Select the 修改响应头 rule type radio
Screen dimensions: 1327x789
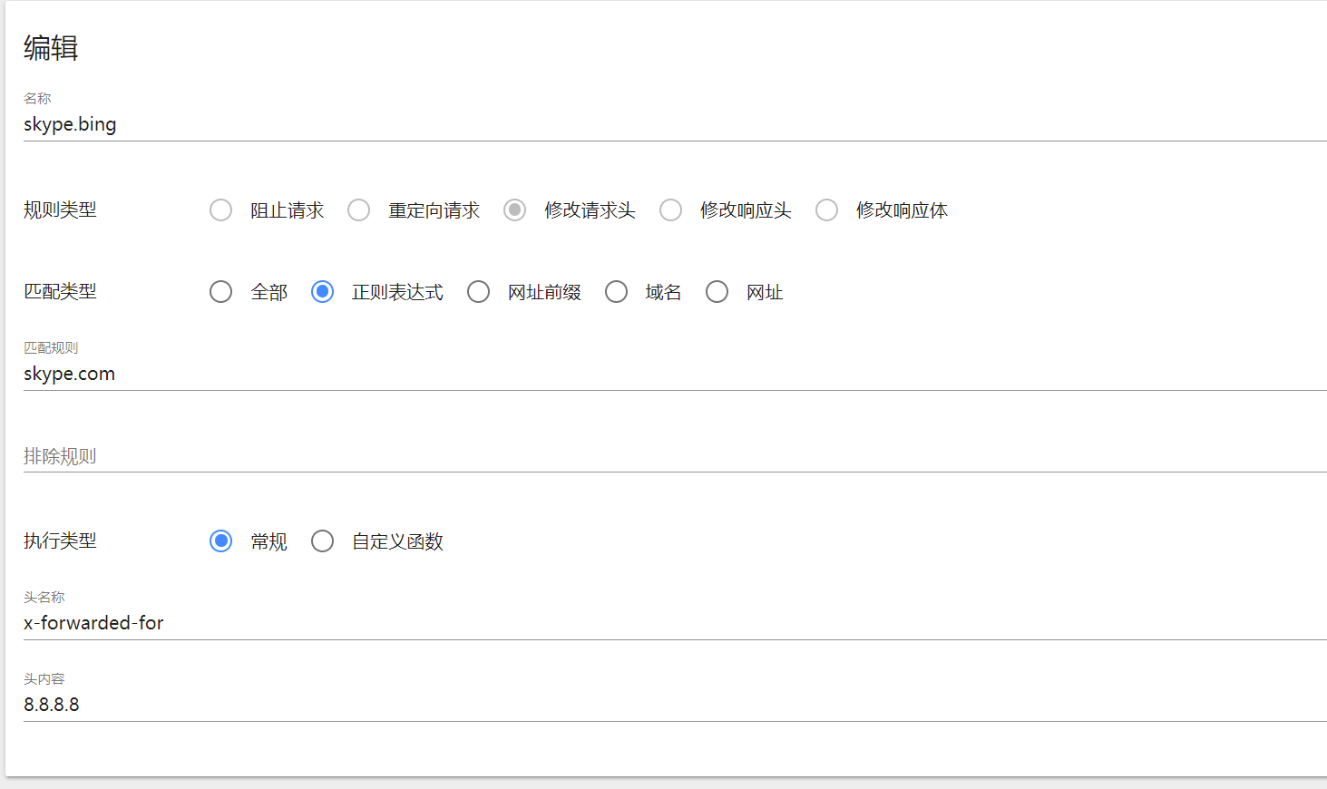click(670, 210)
